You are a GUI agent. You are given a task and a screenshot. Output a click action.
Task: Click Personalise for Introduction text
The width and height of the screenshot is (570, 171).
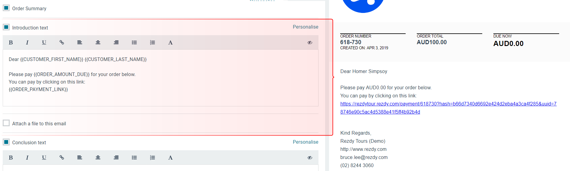(x=306, y=27)
